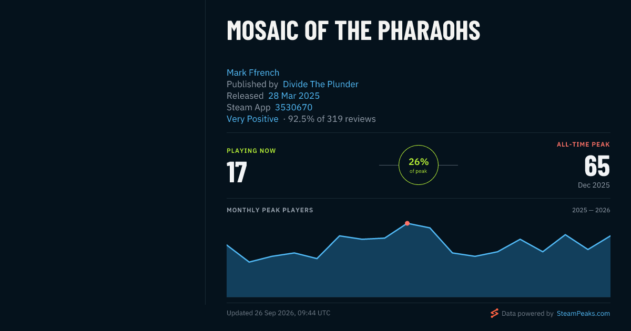Click the filled area of the player chart
631x331 pixels.
coord(419,273)
